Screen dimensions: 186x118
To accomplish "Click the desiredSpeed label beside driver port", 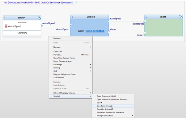I will (48, 23).
